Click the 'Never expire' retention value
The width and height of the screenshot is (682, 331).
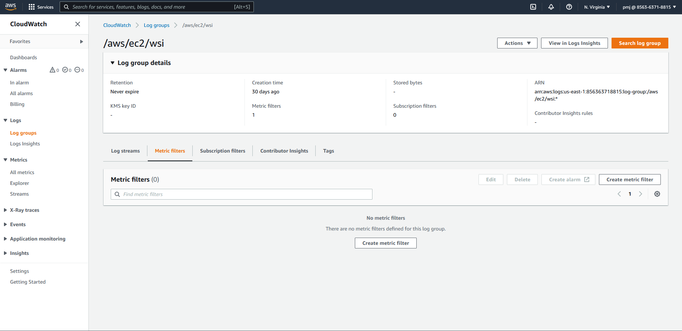click(125, 92)
